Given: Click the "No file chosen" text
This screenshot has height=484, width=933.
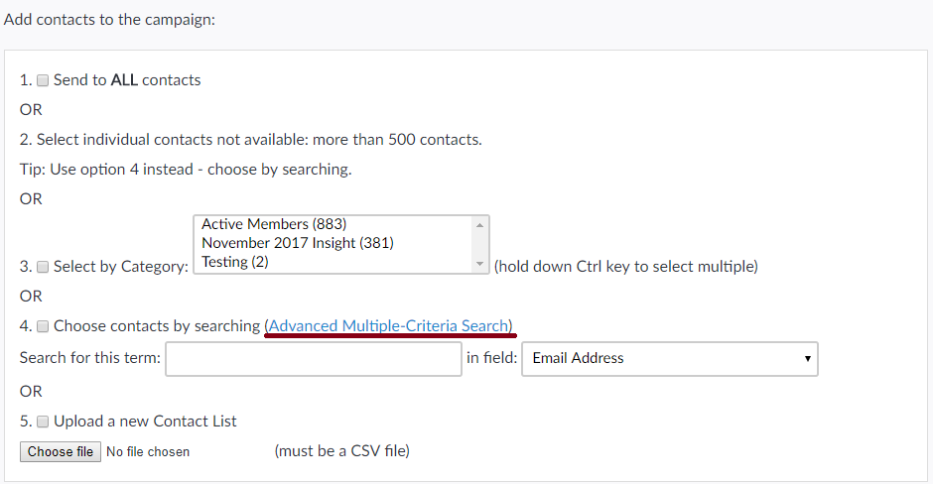Looking at the screenshot, I should click(x=148, y=452).
